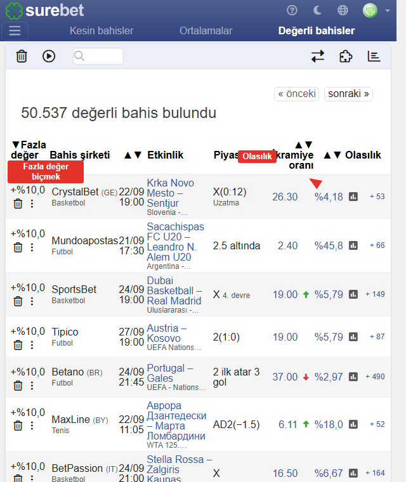Go to sonraki page

click(348, 94)
